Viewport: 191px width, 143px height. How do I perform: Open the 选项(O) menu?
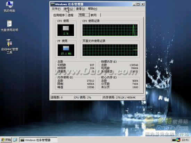[68, 9]
